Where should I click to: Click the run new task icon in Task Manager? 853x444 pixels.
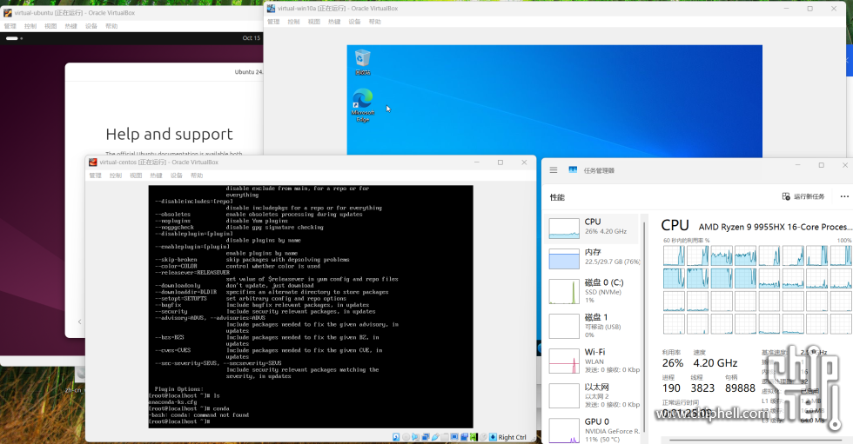click(786, 196)
